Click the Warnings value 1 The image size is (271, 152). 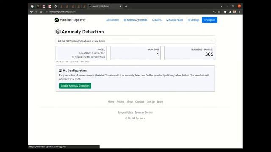point(158,54)
